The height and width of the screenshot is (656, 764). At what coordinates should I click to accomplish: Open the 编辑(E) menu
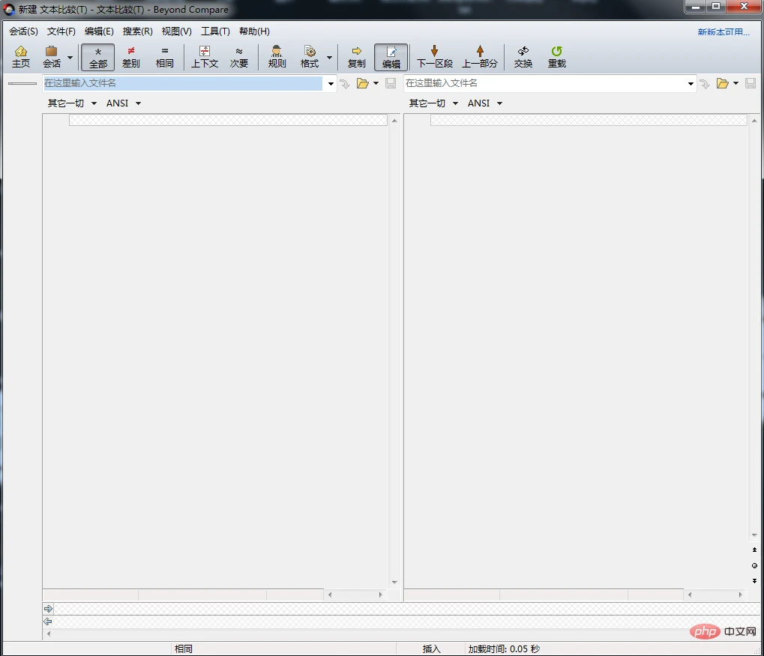tap(99, 31)
